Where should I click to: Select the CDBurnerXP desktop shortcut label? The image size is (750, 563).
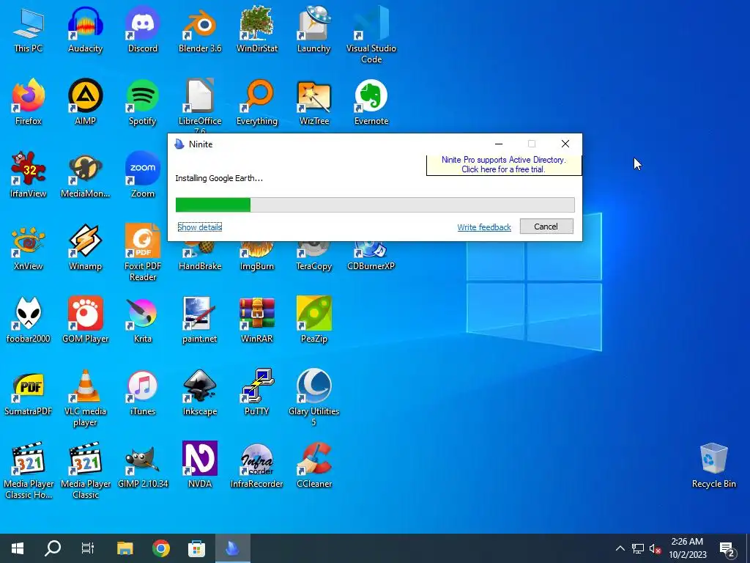coord(371,266)
